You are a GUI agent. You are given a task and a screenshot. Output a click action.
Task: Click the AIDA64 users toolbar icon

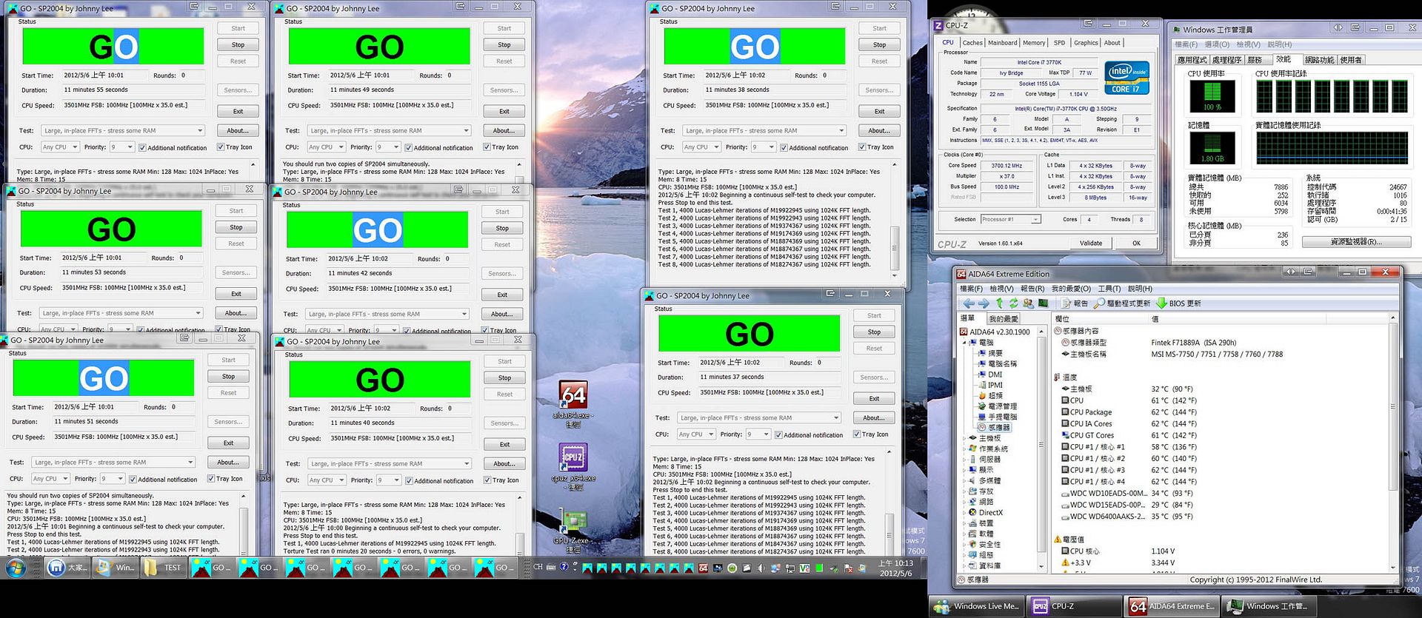click(x=1028, y=303)
